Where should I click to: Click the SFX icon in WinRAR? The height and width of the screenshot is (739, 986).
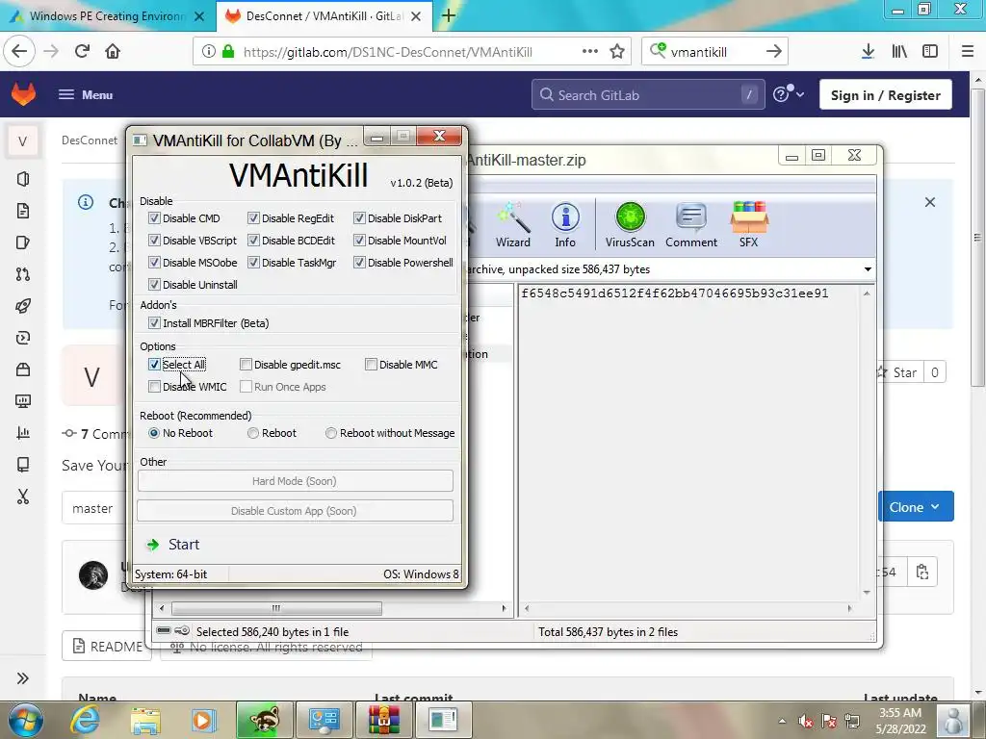pyautogui.click(x=748, y=224)
